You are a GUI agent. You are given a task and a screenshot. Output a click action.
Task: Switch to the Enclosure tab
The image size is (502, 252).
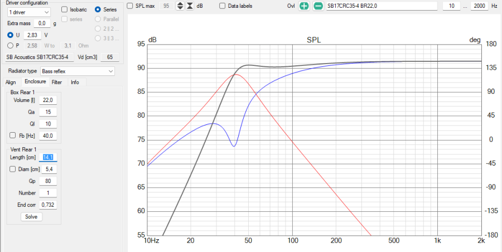(x=35, y=81)
